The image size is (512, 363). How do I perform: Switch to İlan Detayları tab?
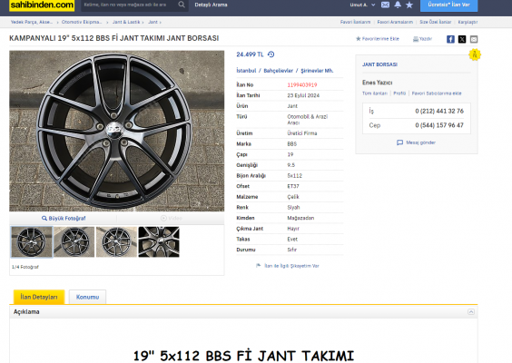click(39, 297)
